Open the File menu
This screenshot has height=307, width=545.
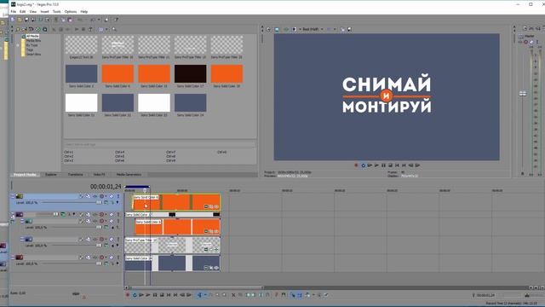[14, 11]
